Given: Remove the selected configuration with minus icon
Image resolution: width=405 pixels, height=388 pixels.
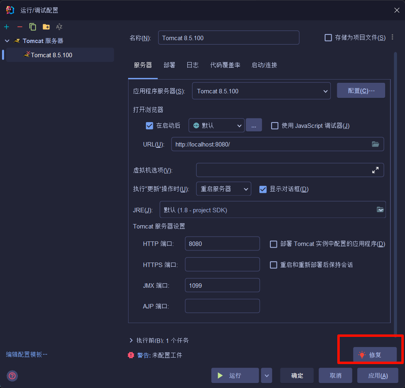Looking at the screenshot, I should click(20, 27).
